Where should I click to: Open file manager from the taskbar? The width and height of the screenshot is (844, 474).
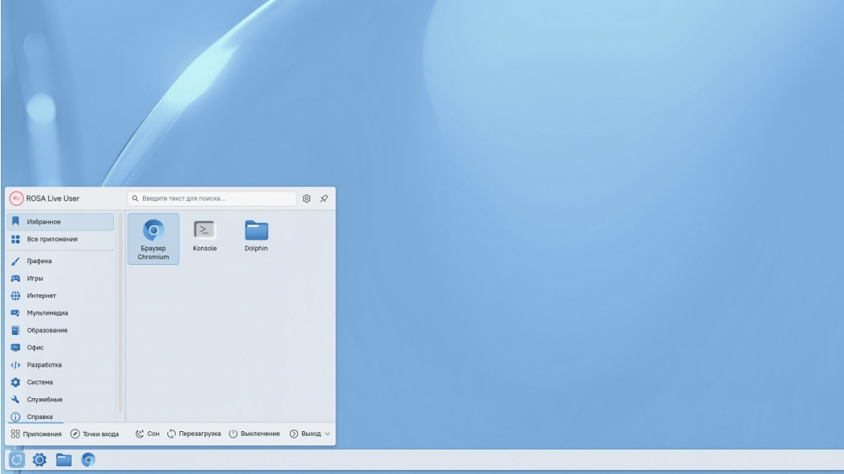click(63, 460)
